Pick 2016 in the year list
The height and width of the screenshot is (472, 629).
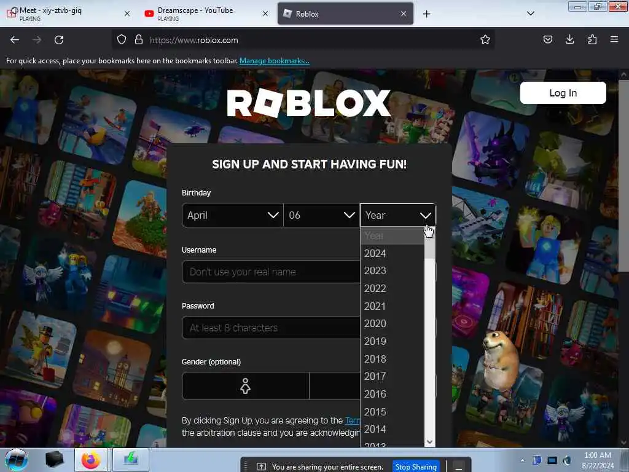click(392, 394)
